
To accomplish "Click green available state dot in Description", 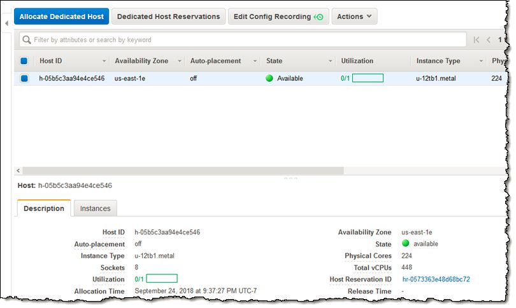I will coord(405,244).
